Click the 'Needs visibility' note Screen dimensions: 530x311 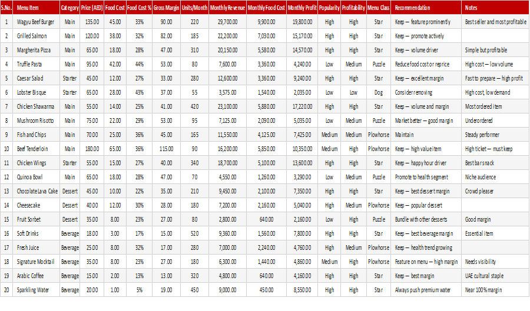coord(495,262)
